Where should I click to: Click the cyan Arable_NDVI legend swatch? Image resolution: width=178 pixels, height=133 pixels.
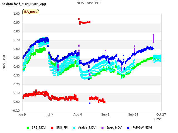(74, 128)
